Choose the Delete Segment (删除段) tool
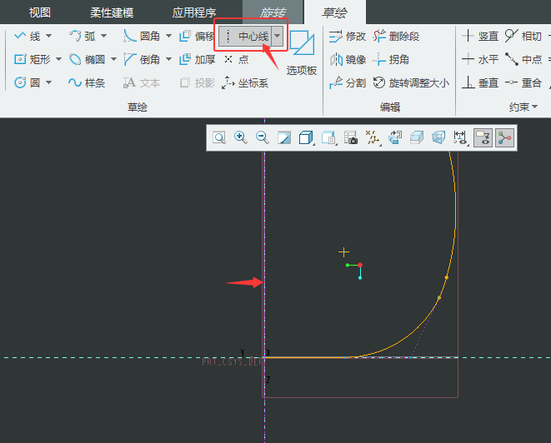This screenshot has width=551, height=443. (396, 36)
